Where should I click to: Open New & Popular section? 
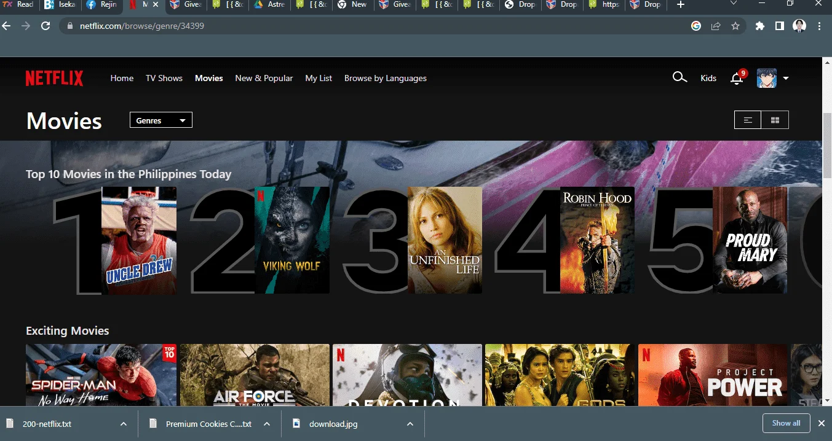coord(264,78)
